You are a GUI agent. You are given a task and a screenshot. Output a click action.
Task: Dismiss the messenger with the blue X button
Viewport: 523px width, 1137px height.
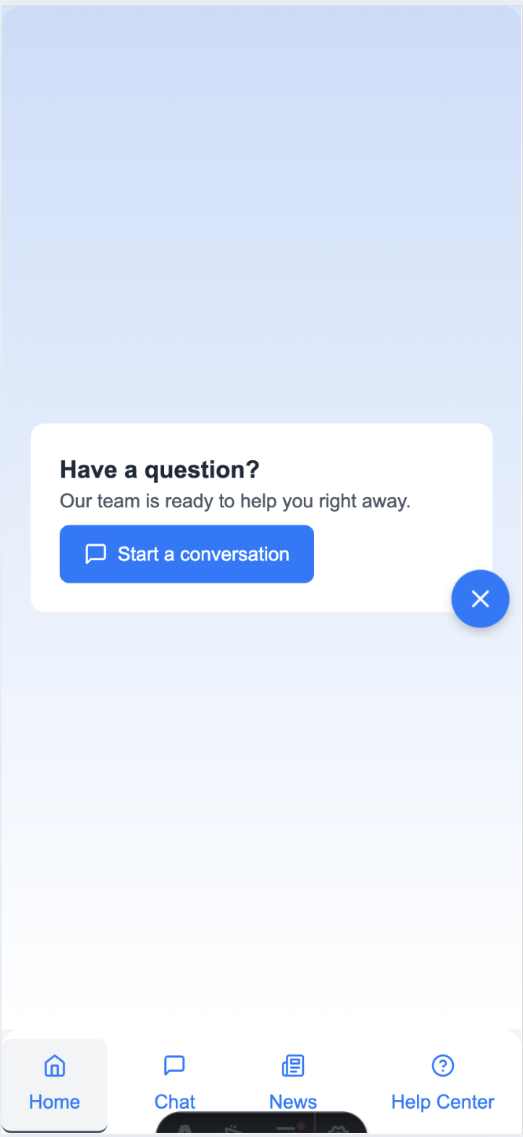pos(480,598)
